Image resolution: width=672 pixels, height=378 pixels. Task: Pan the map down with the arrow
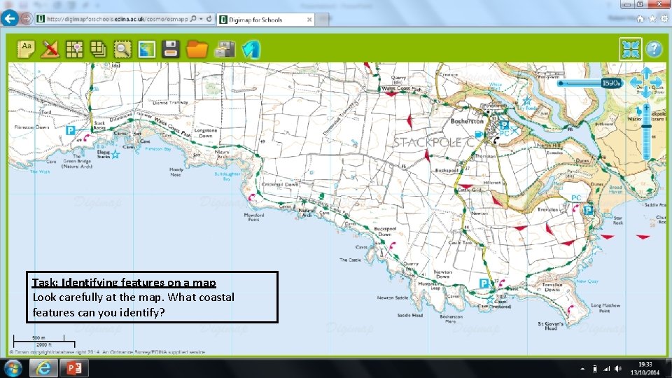pos(646,92)
